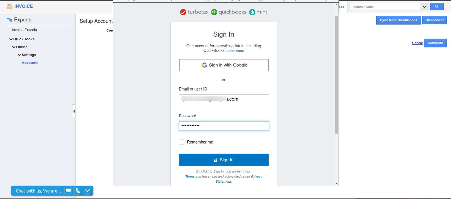451x199 pixels.
Task: Click Sync from QuickBooks button
Action: [x=399, y=20]
